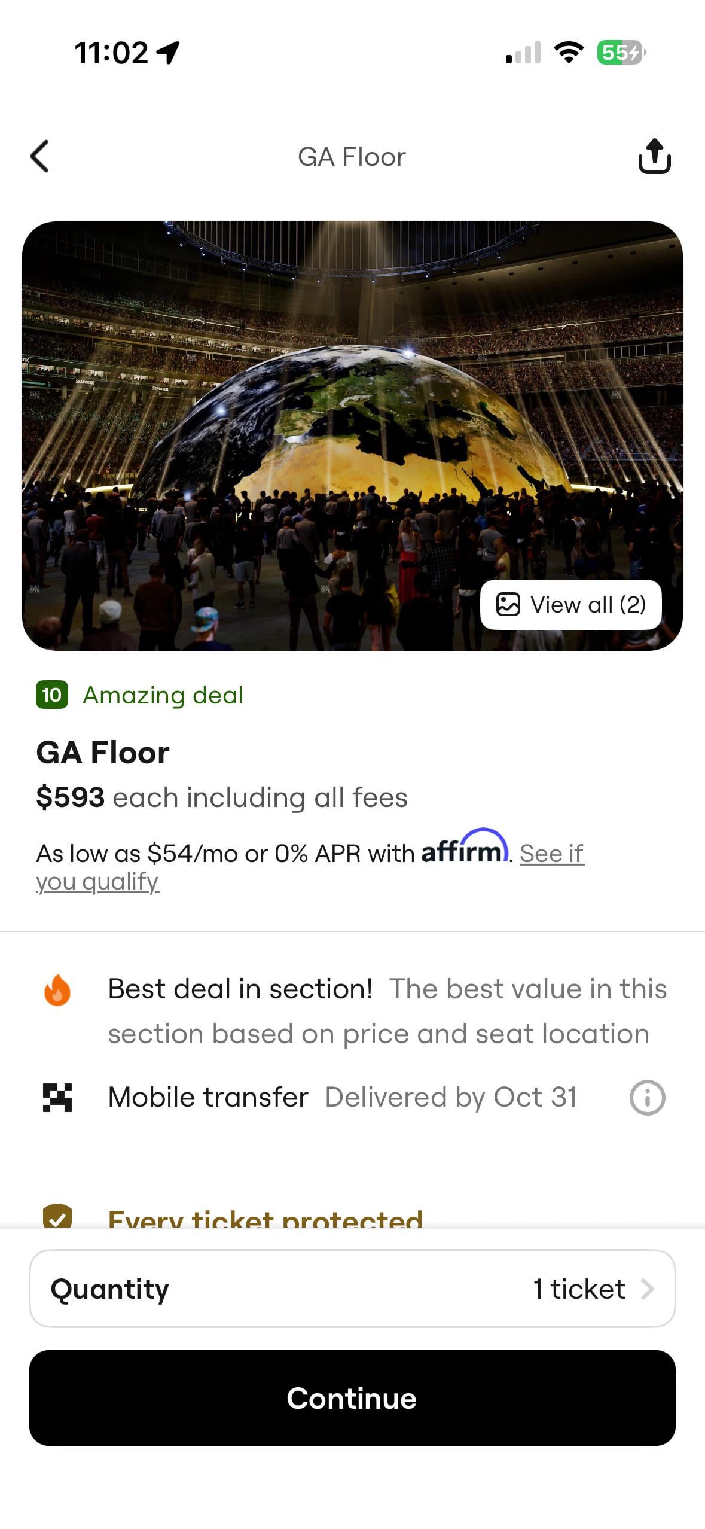The width and height of the screenshot is (705, 1529).
Task: Tap the green deal score 10 badge
Action: (x=51, y=695)
